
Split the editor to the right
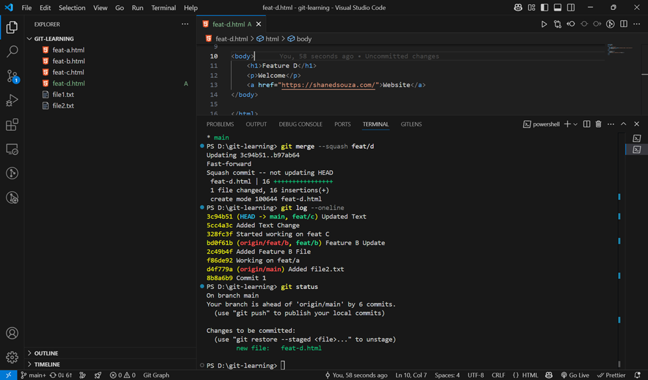tap(623, 25)
